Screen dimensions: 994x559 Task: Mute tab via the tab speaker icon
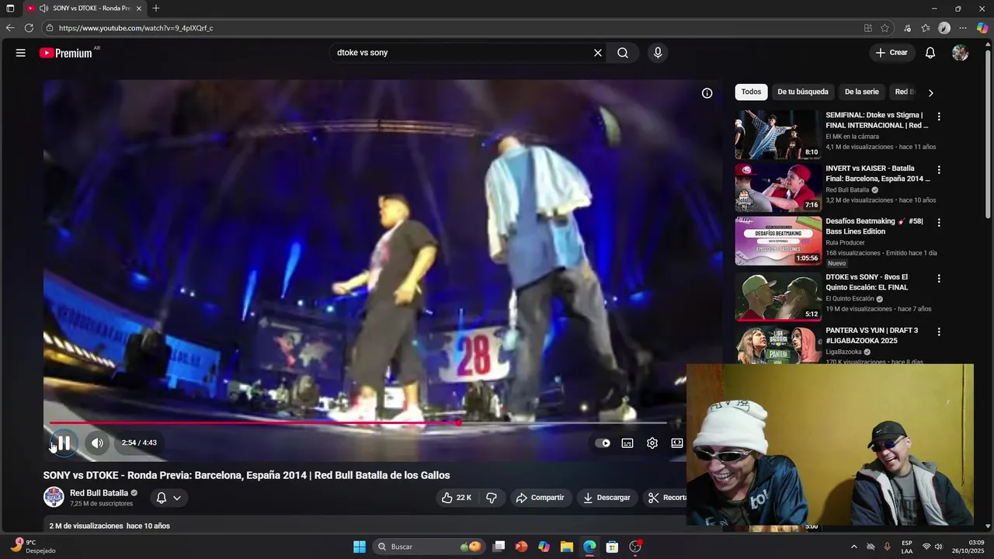pos(43,9)
